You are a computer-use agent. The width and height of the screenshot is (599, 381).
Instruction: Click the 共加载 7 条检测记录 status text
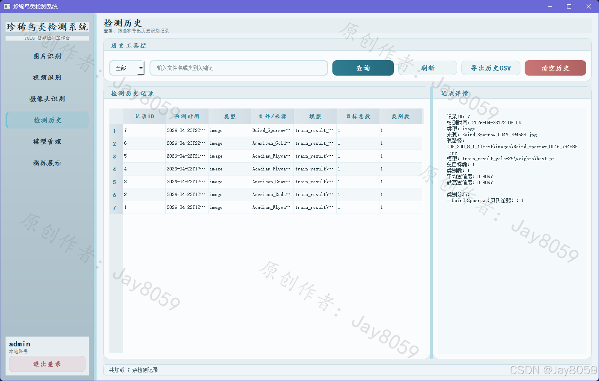[134, 370]
